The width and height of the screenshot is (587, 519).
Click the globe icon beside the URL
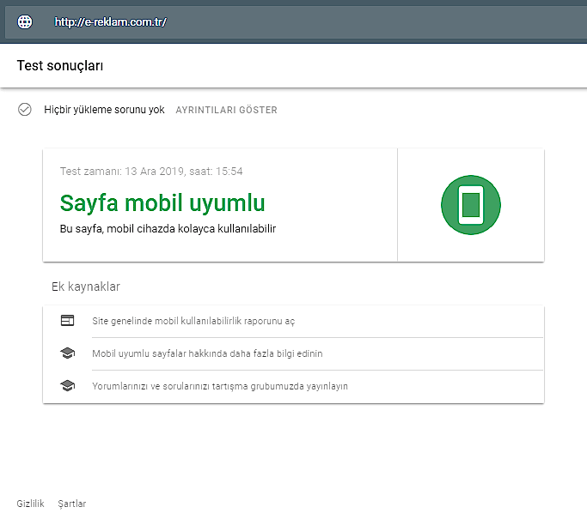tap(25, 22)
